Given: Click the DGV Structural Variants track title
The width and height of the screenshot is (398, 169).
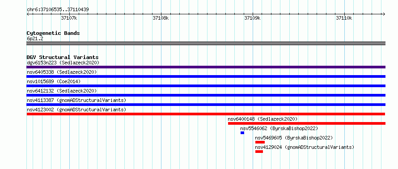Looking at the screenshot, I should pos(63,57).
